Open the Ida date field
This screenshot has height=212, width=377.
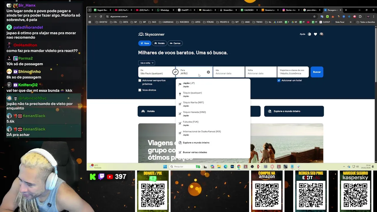229,72
